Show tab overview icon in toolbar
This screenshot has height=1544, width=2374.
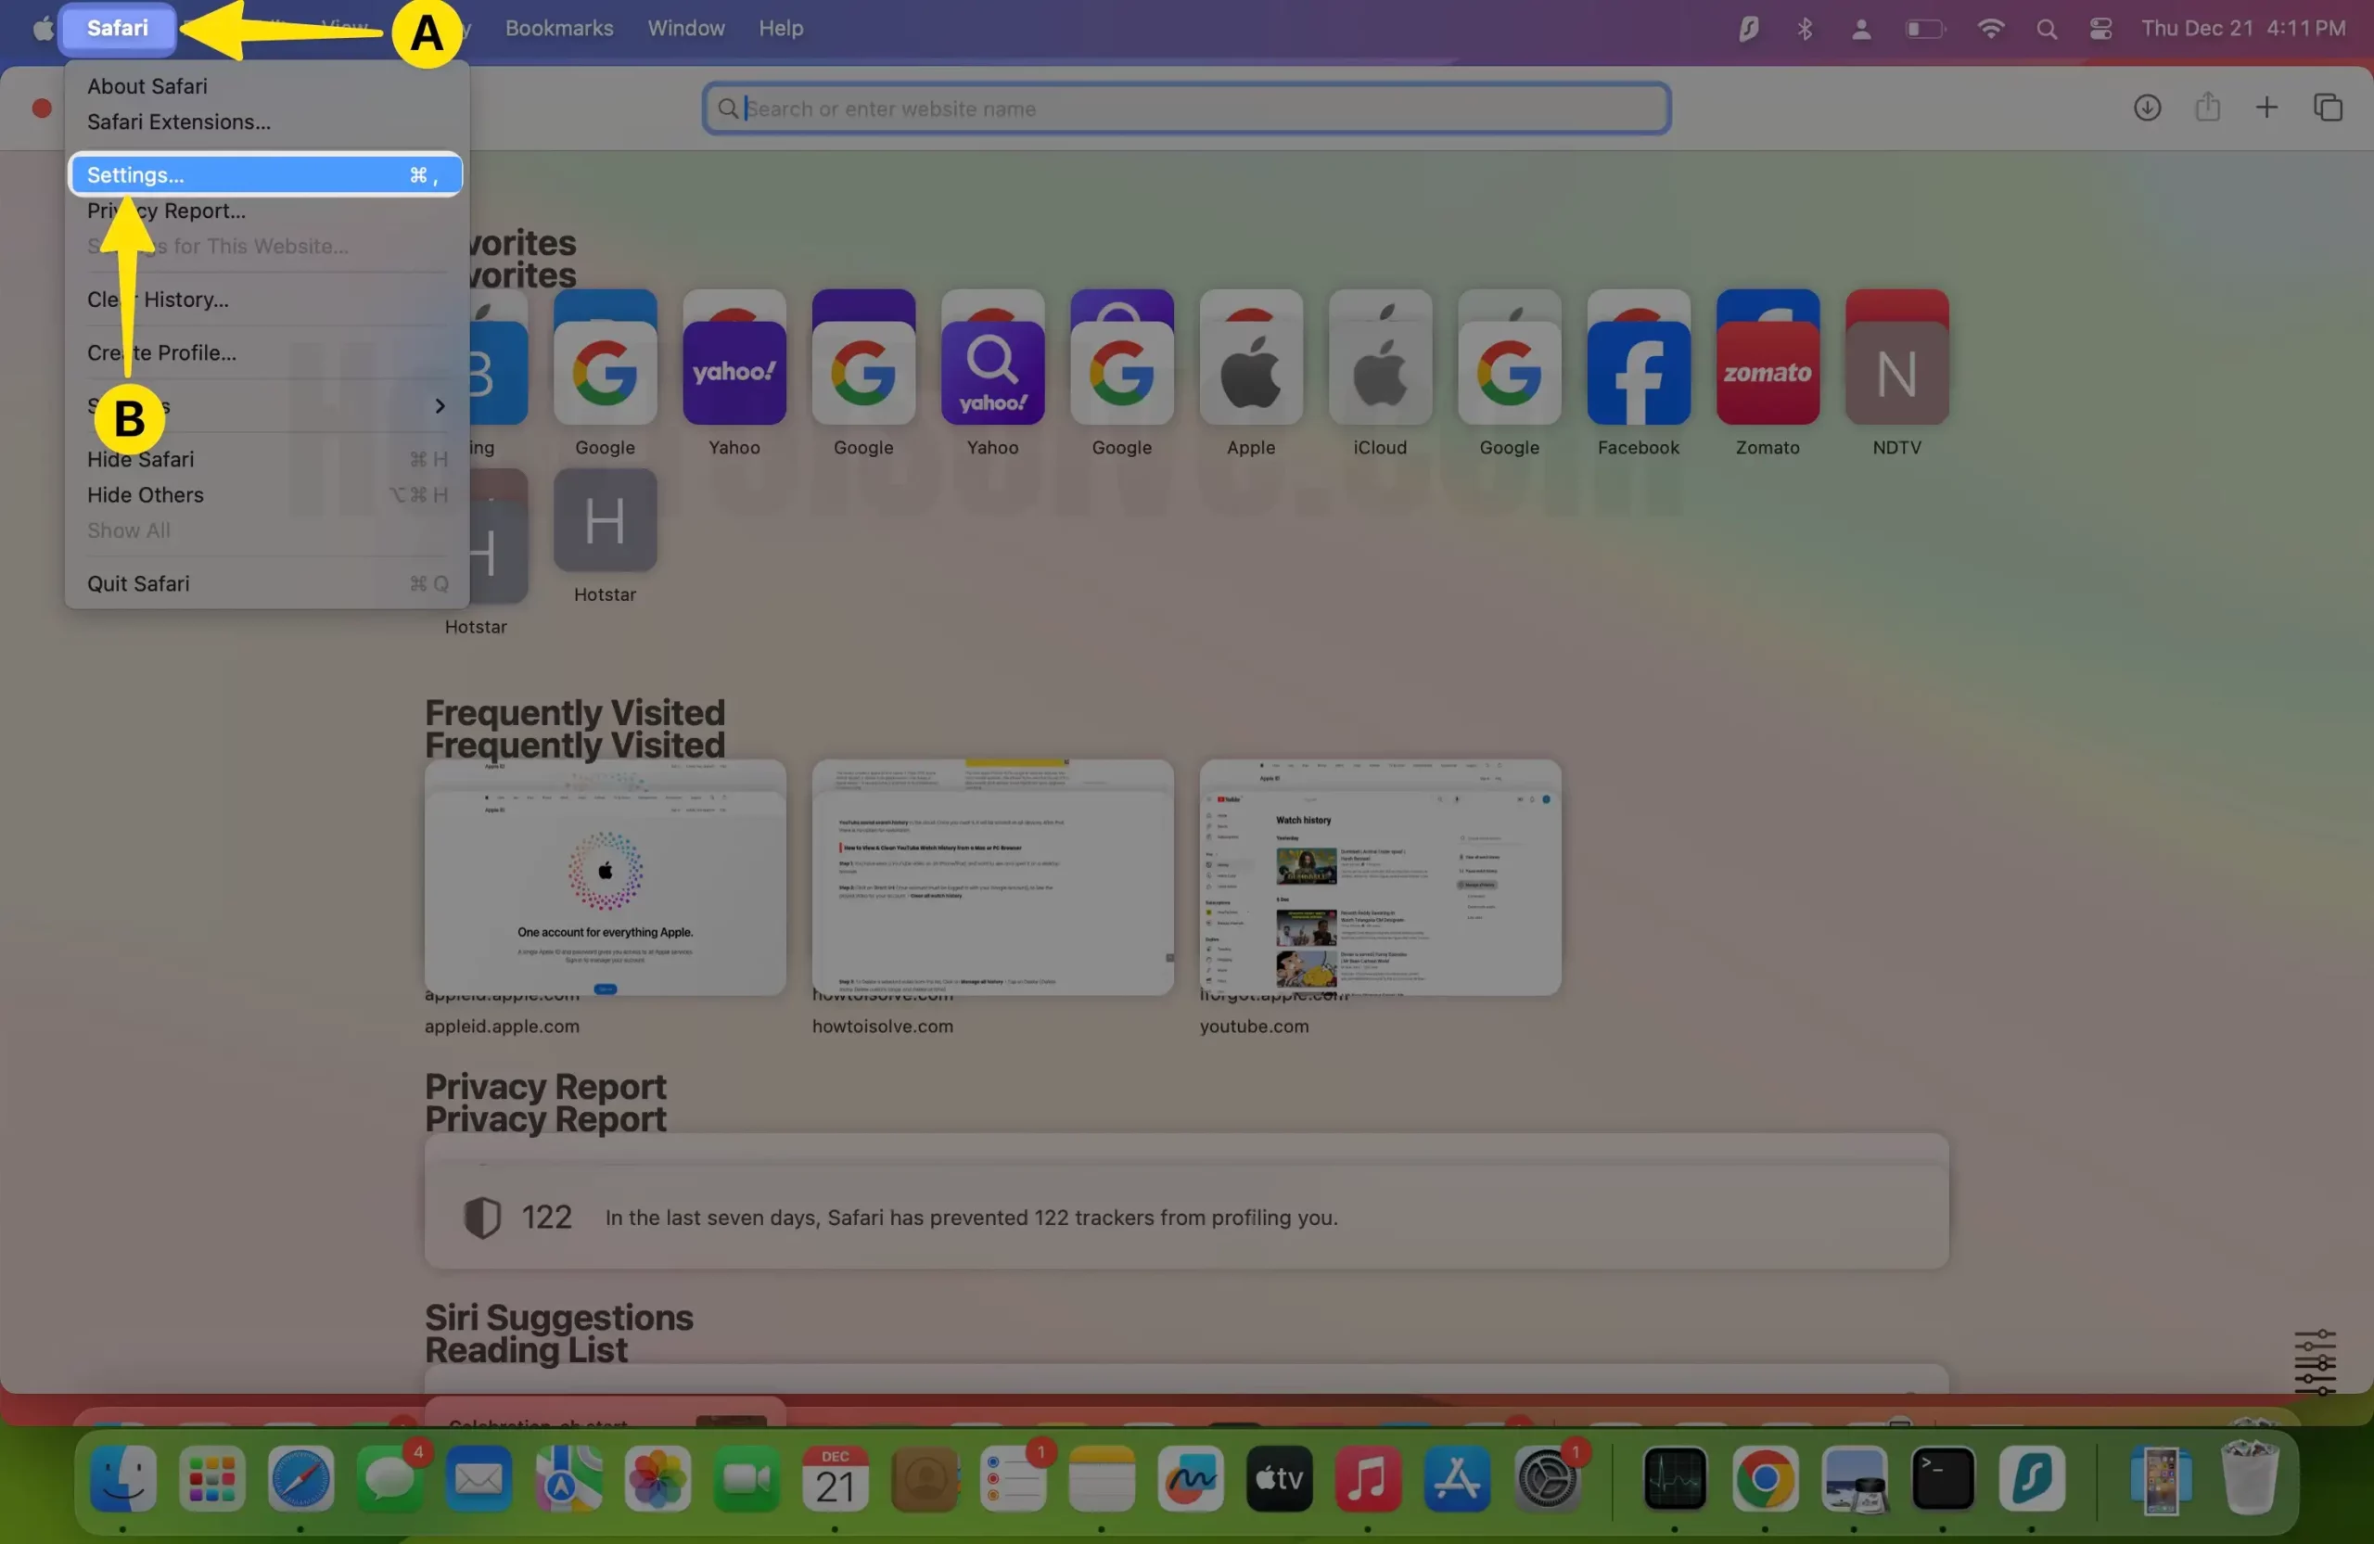coord(2329,108)
